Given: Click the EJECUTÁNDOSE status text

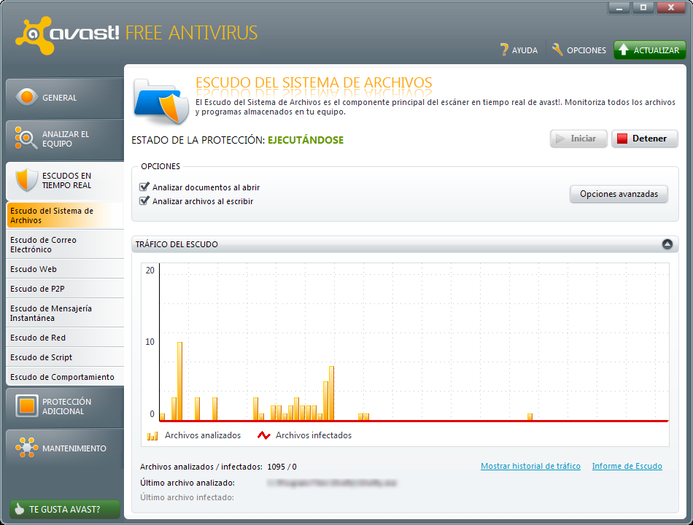Looking at the screenshot, I should pyautogui.click(x=306, y=140).
